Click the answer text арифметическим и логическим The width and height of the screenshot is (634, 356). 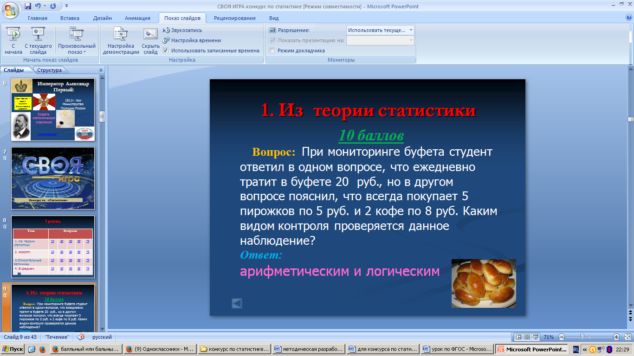pos(339,271)
